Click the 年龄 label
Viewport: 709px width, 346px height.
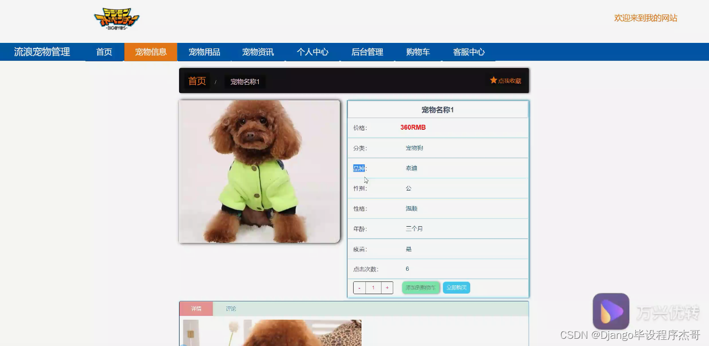[x=360, y=228]
